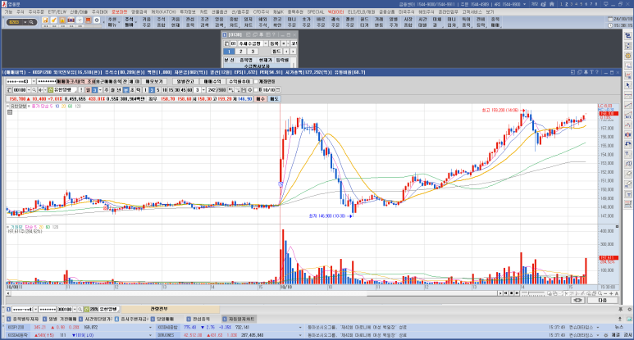
Task: Click the monitor icon in the title bar
Action: click(605, 4)
